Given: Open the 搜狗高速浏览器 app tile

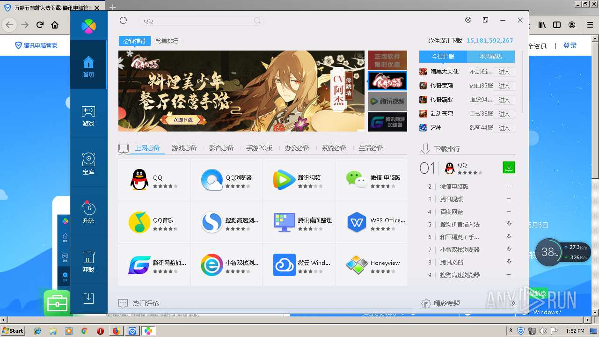Looking at the screenshot, I should coord(226,222).
